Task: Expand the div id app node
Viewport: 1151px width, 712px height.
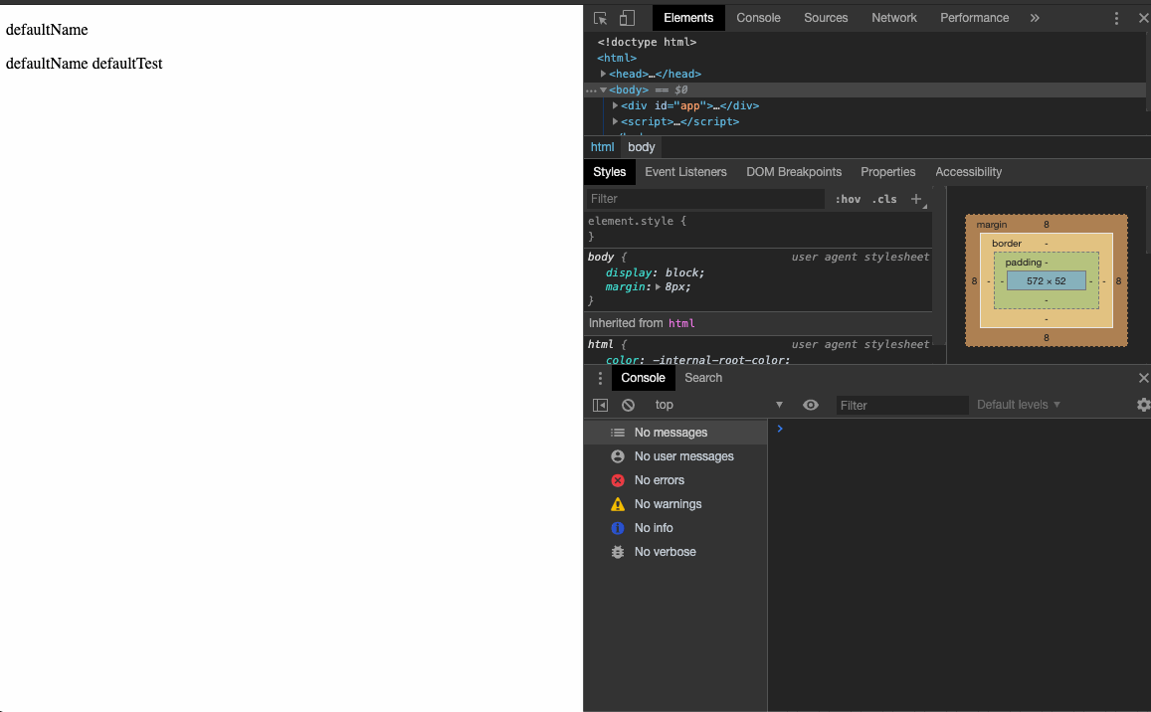Action: (x=615, y=105)
